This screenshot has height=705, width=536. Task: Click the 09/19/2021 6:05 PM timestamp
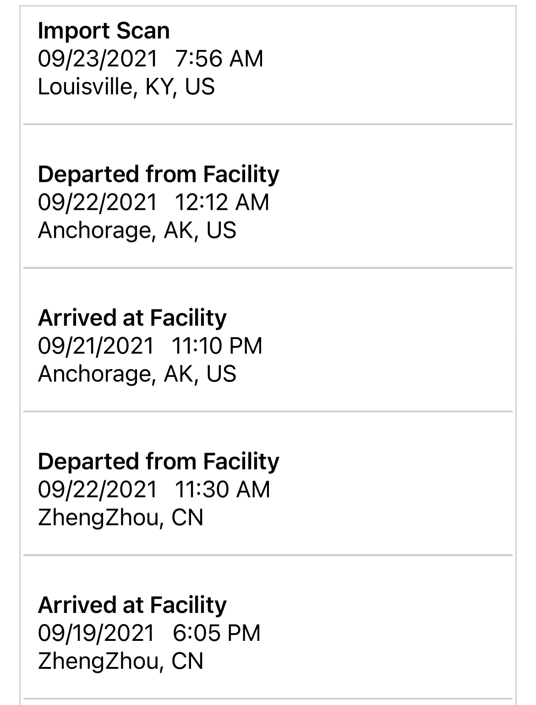(149, 633)
